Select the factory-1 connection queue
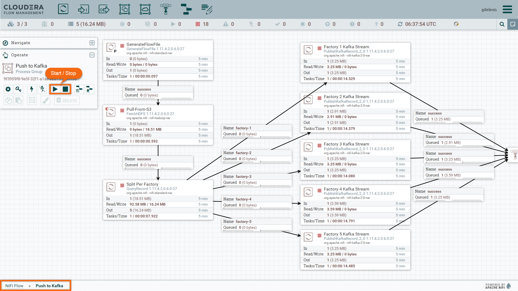Image resolution: width=518 pixels, height=291 pixels. point(257,131)
